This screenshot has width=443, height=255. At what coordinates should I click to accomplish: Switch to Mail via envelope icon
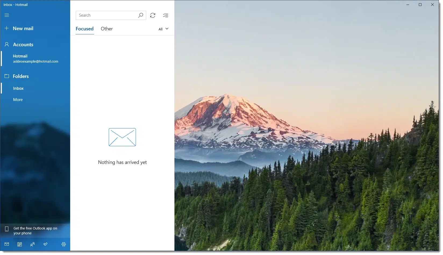7,244
